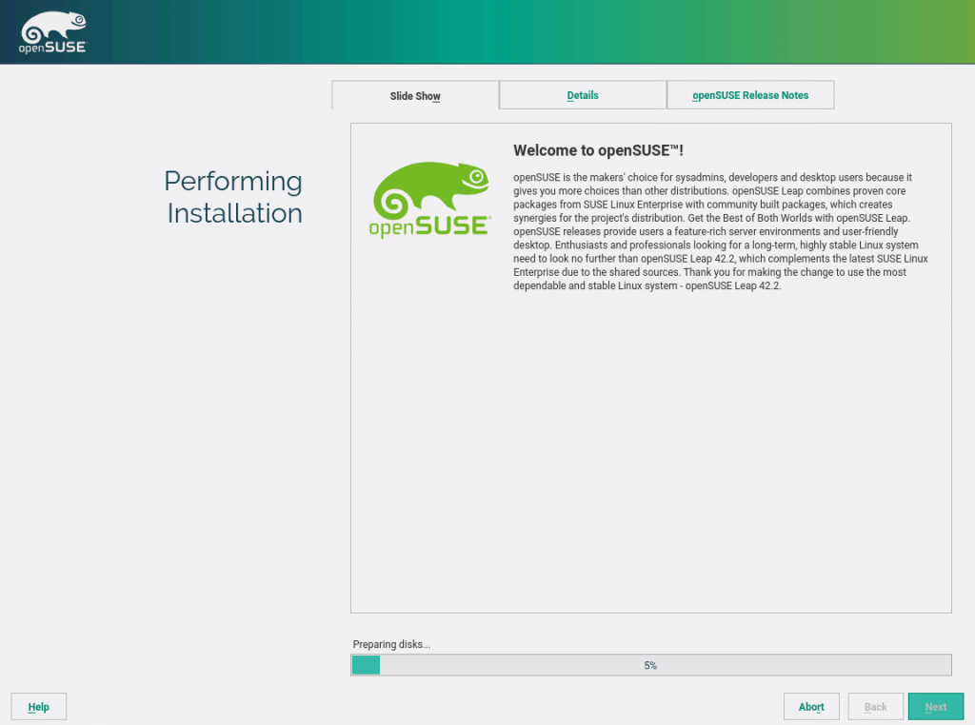Switch to the Details tab
The height and width of the screenshot is (725, 975).
click(582, 94)
